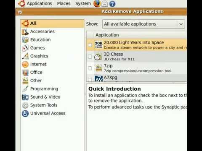Sort by the Application column header

(140, 35)
